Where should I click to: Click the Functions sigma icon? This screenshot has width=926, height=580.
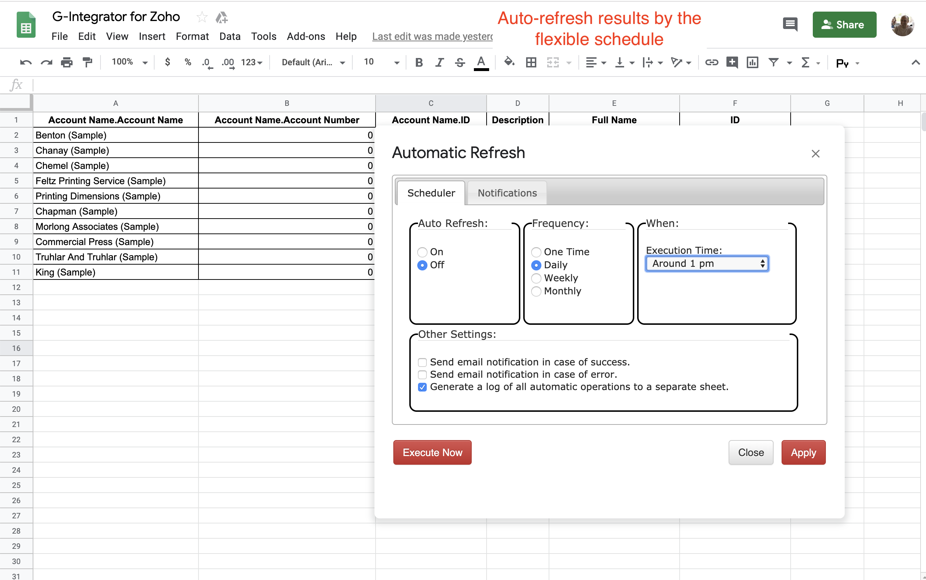(x=806, y=62)
